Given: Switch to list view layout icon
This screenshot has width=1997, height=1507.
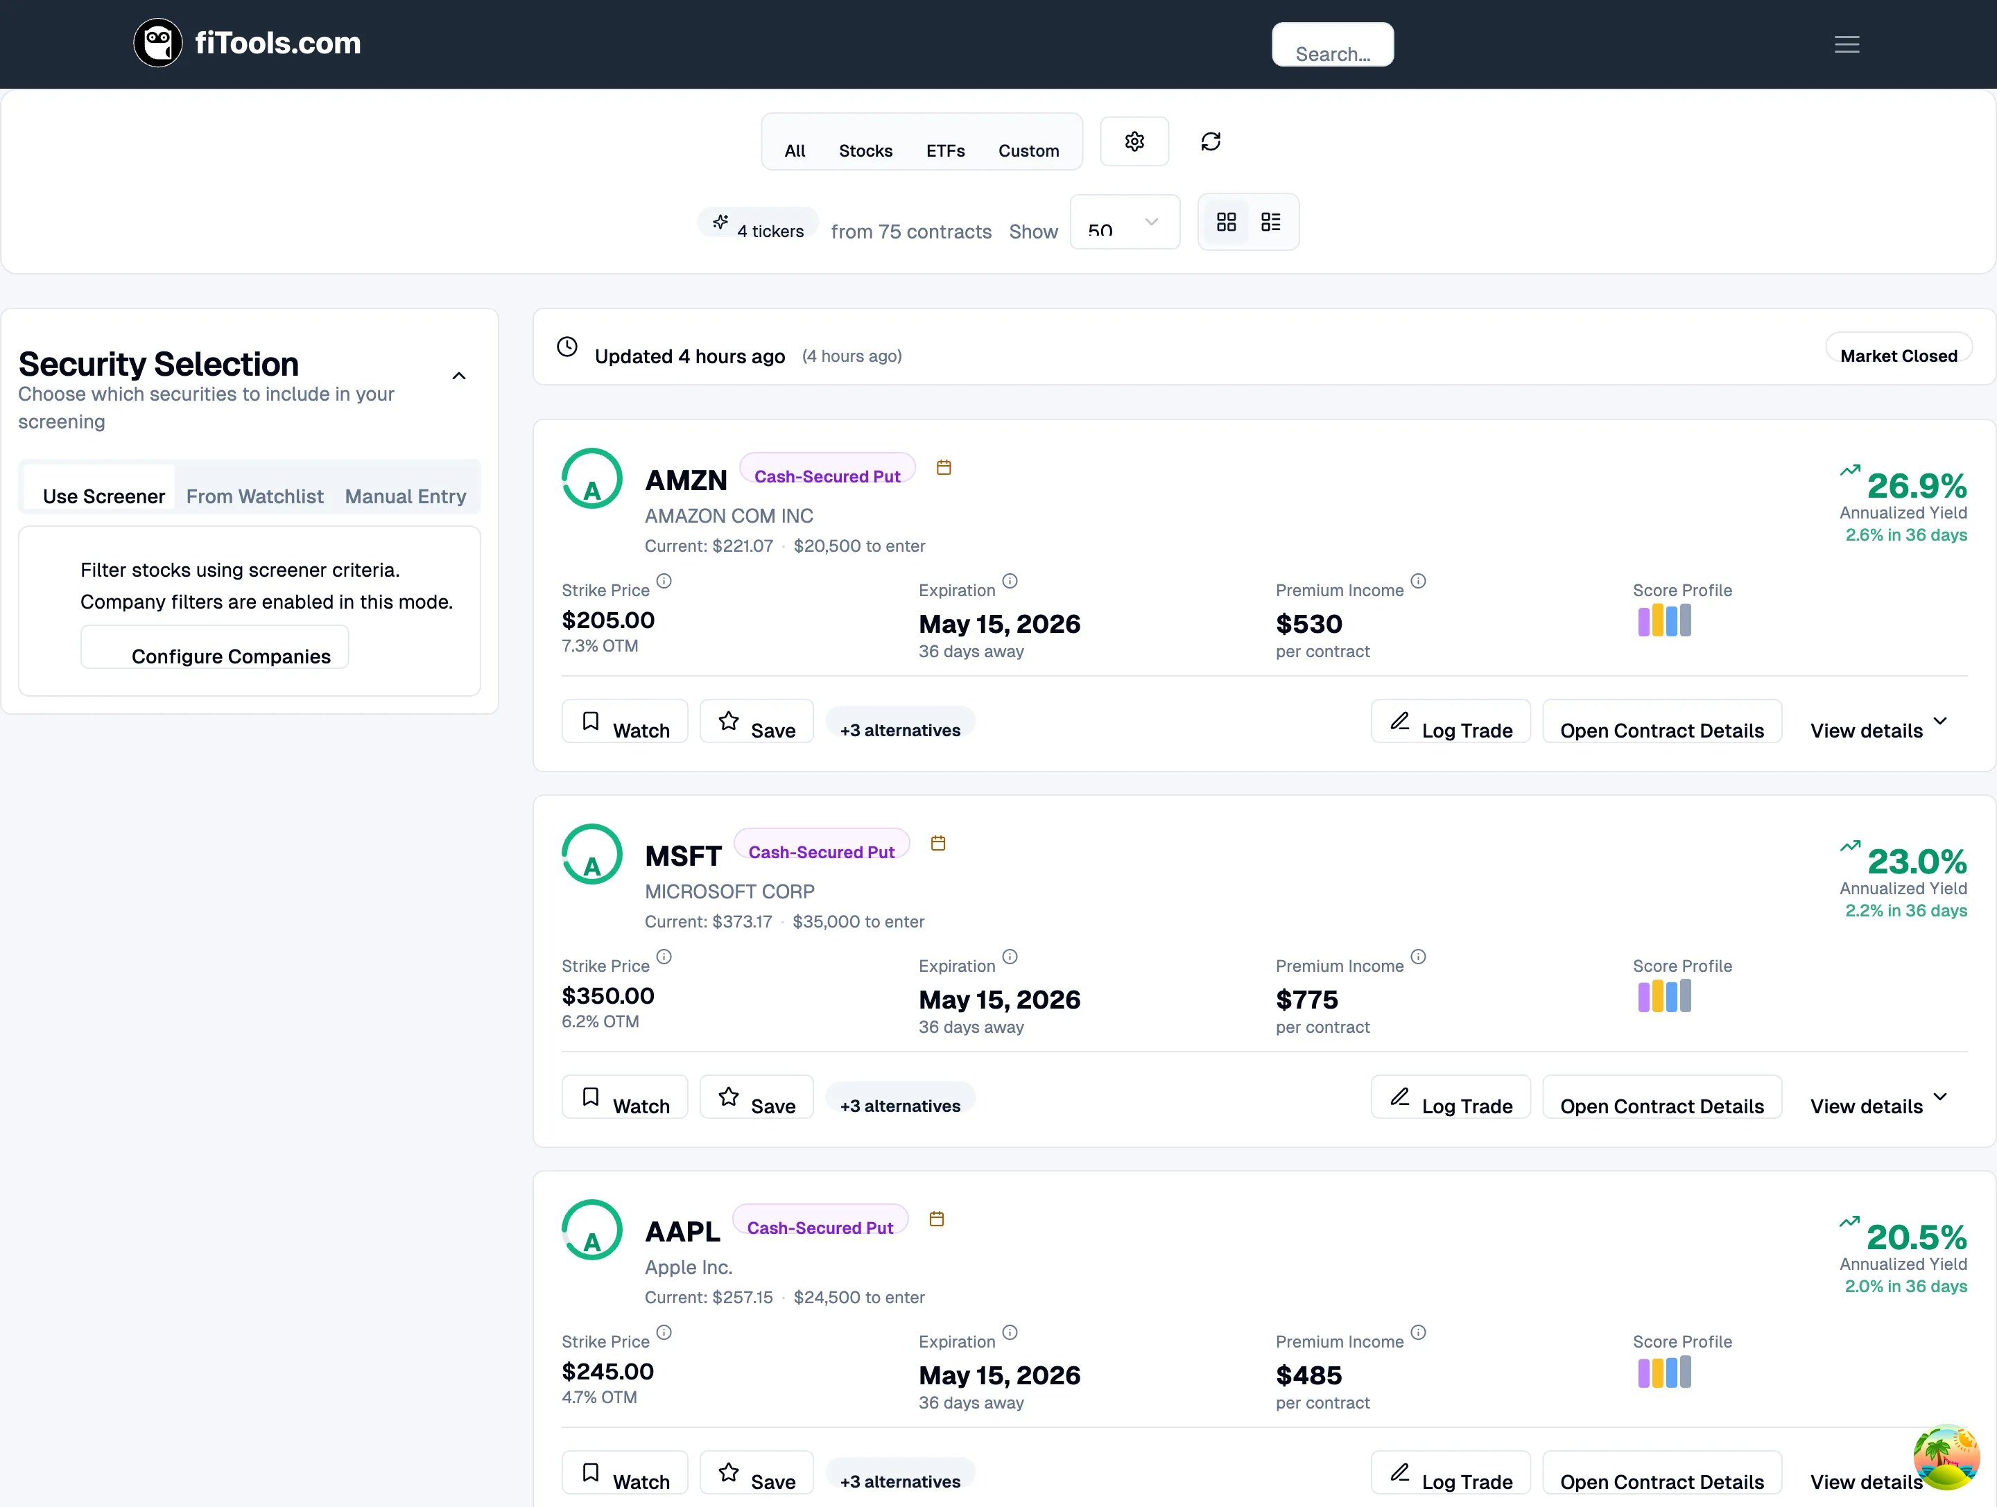Looking at the screenshot, I should click(x=1270, y=222).
